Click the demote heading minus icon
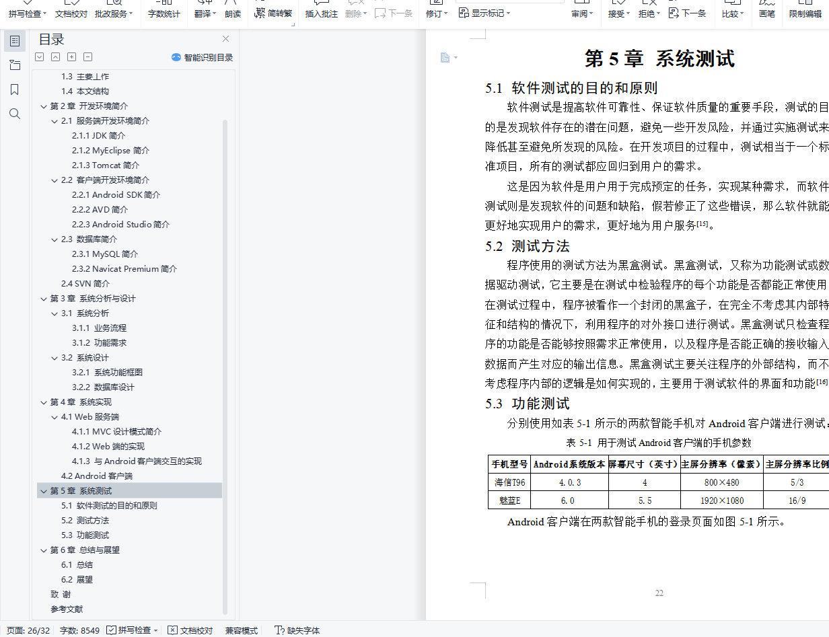This screenshot has width=829, height=637. coord(88,57)
